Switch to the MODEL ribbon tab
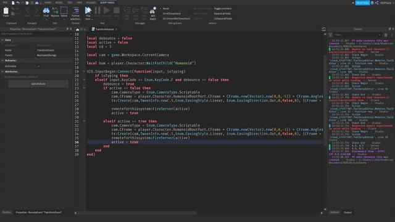This screenshot has width=395, height=222. click(x=59, y=2)
